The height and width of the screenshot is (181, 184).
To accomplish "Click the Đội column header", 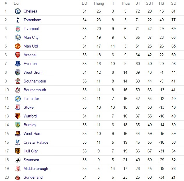I will (x=17, y=3).
